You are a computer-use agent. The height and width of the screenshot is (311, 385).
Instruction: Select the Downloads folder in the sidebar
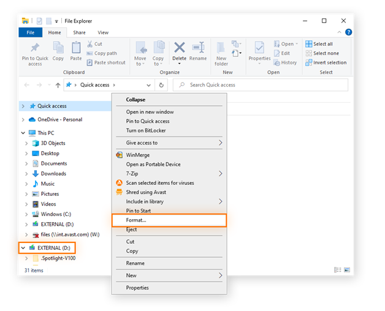pos(53,174)
